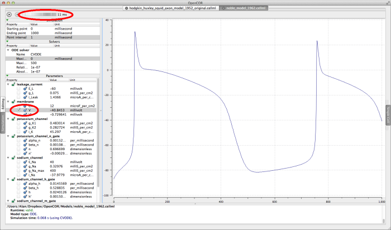391x230 pixels.
Task: Click the membrane component icon
Action: 13,102
